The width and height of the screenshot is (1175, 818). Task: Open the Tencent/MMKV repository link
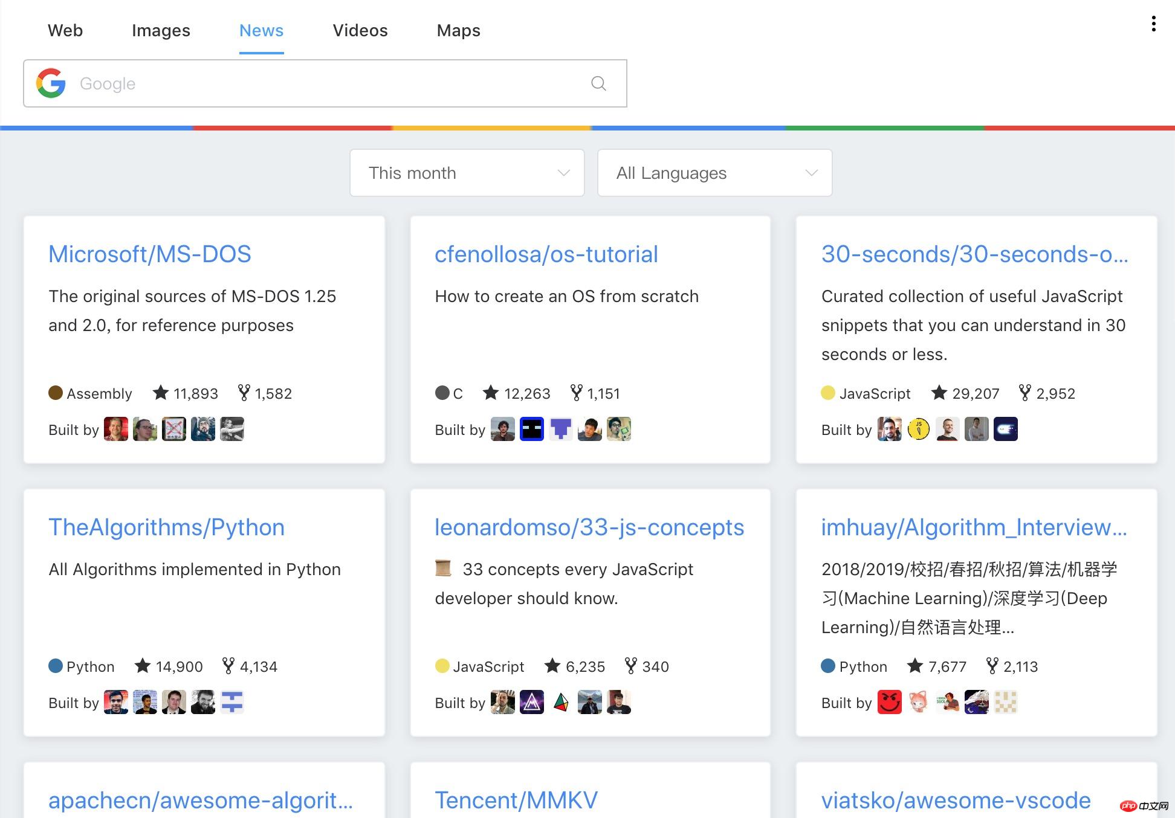[516, 800]
